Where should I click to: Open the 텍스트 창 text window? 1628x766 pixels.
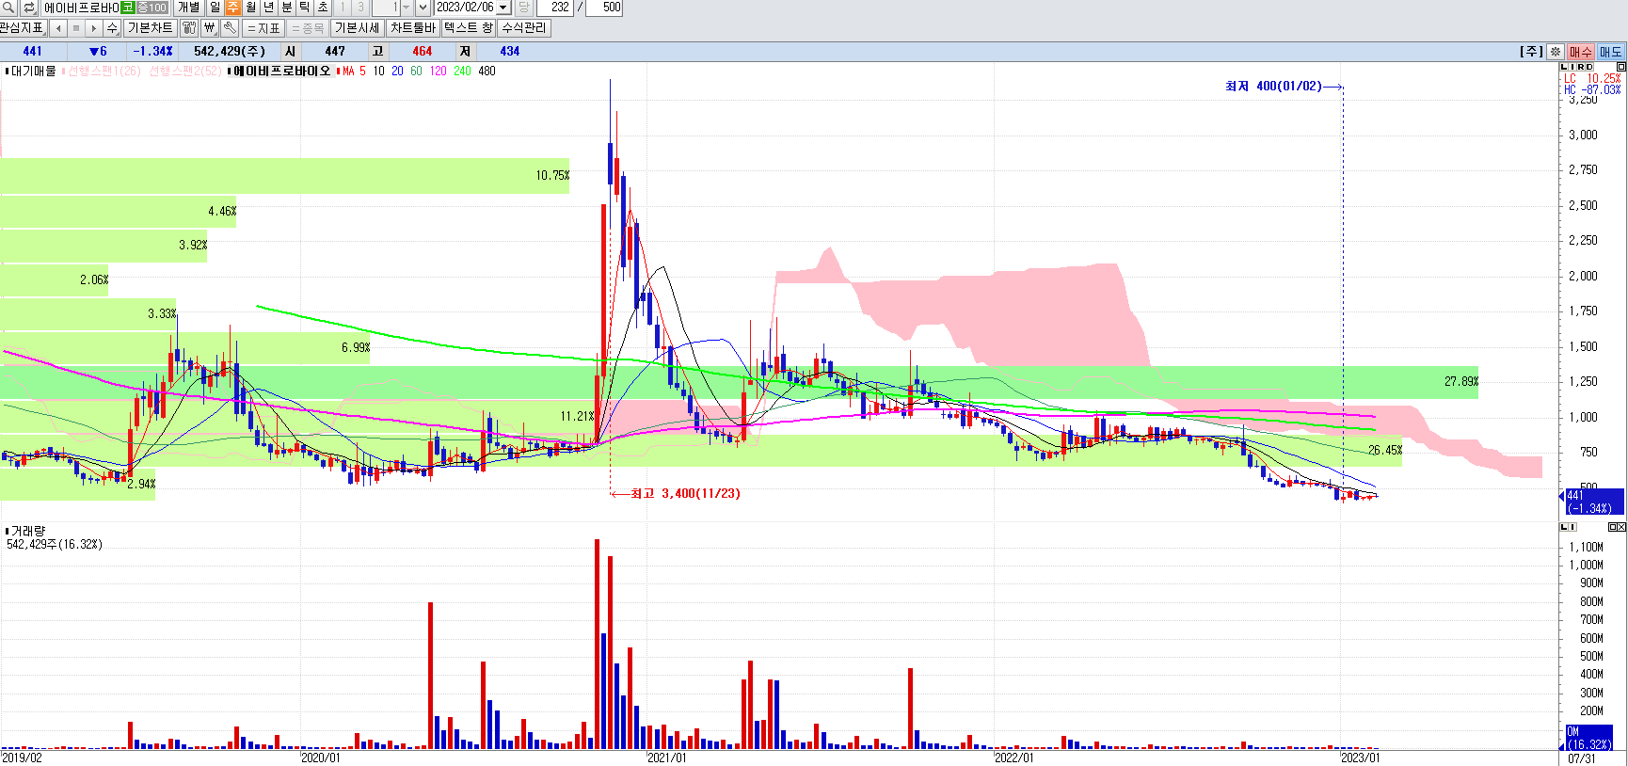coord(468,28)
